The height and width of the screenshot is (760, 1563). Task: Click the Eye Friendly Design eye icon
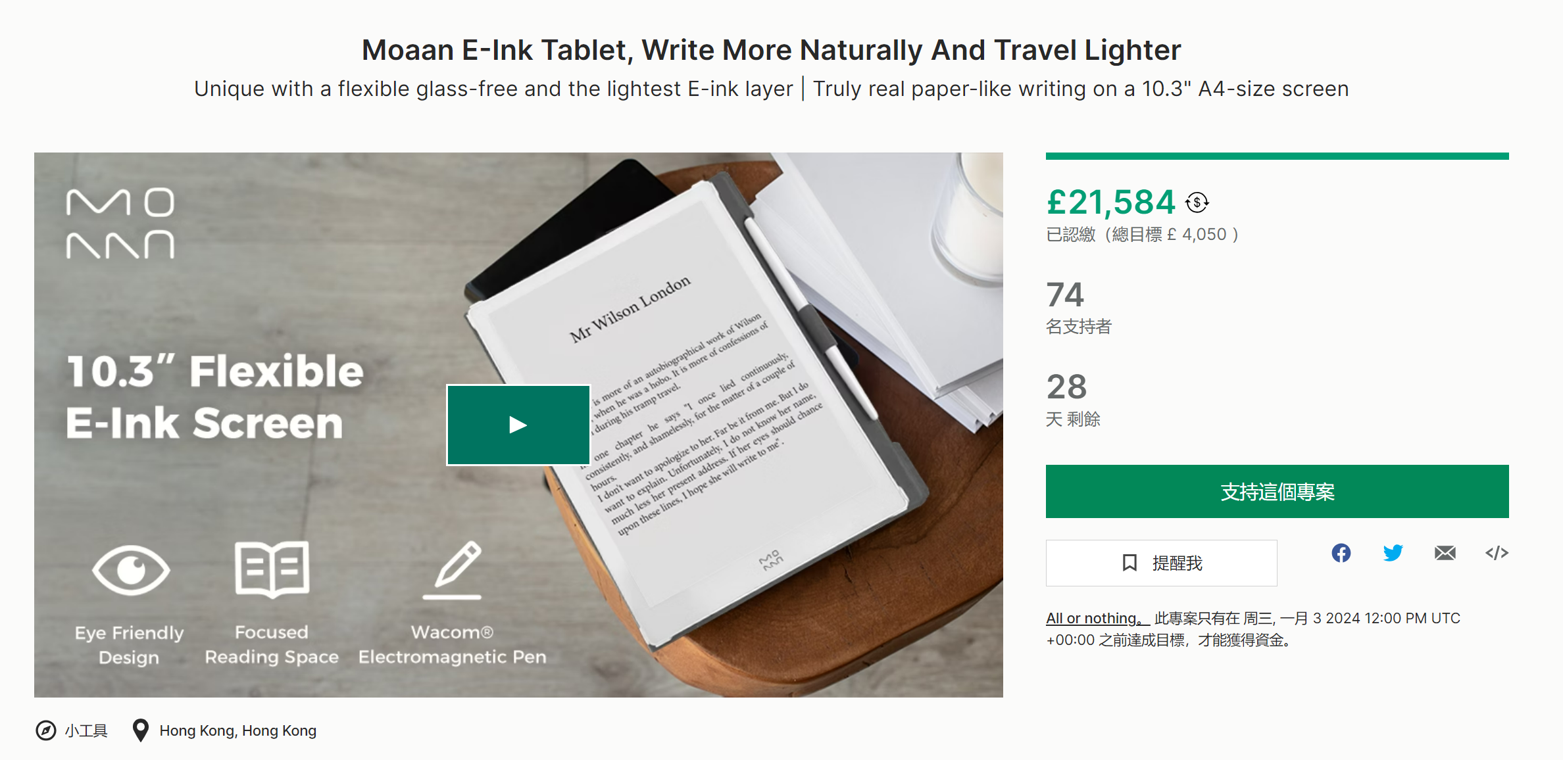(x=131, y=569)
